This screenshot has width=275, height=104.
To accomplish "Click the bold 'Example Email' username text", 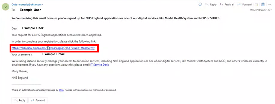I will [53, 54].
